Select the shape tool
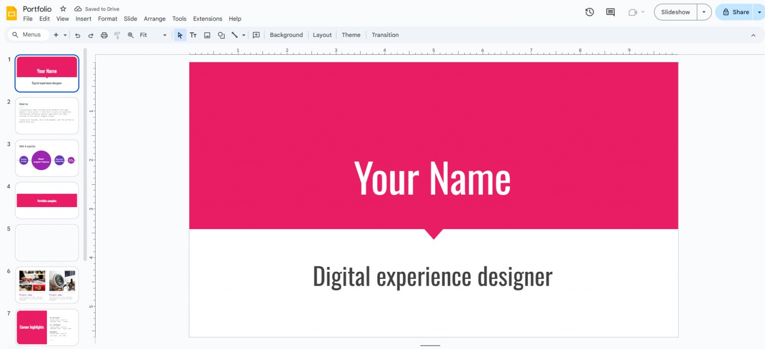The width and height of the screenshot is (765, 349). (x=221, y=35)
